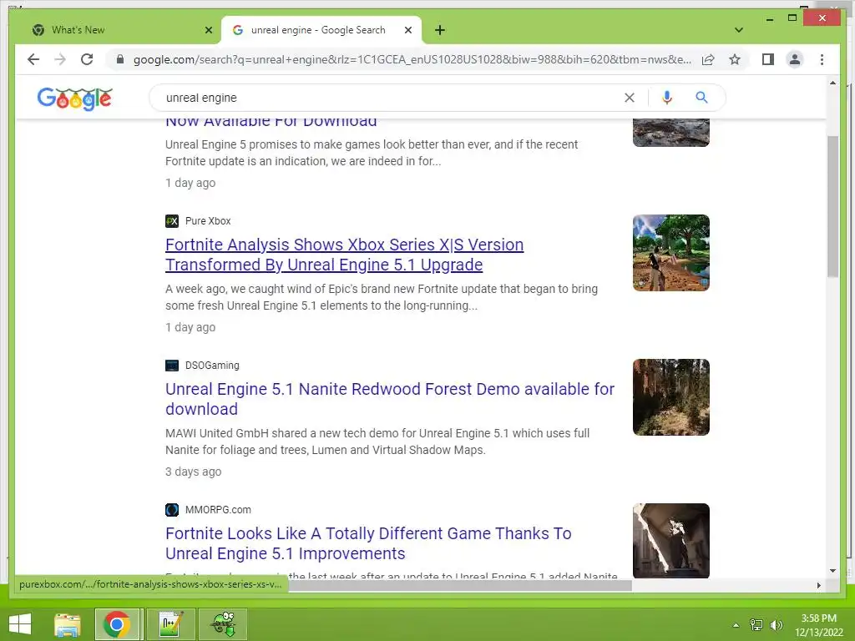855x641 pixels.
Task: Bookmark this tab with the star icon
Action: 735,59
